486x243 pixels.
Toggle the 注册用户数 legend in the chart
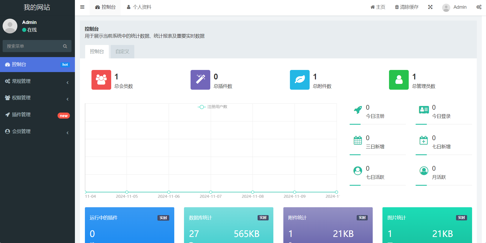(x=213, y=107)
